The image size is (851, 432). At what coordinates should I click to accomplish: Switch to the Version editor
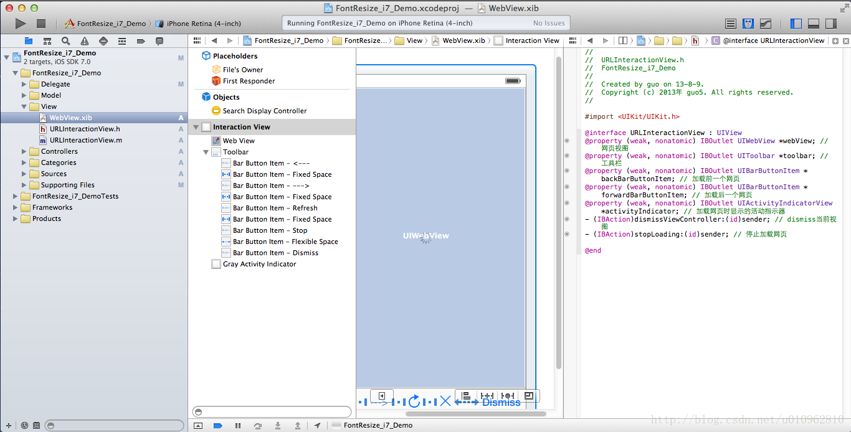(x=766, y=24)
